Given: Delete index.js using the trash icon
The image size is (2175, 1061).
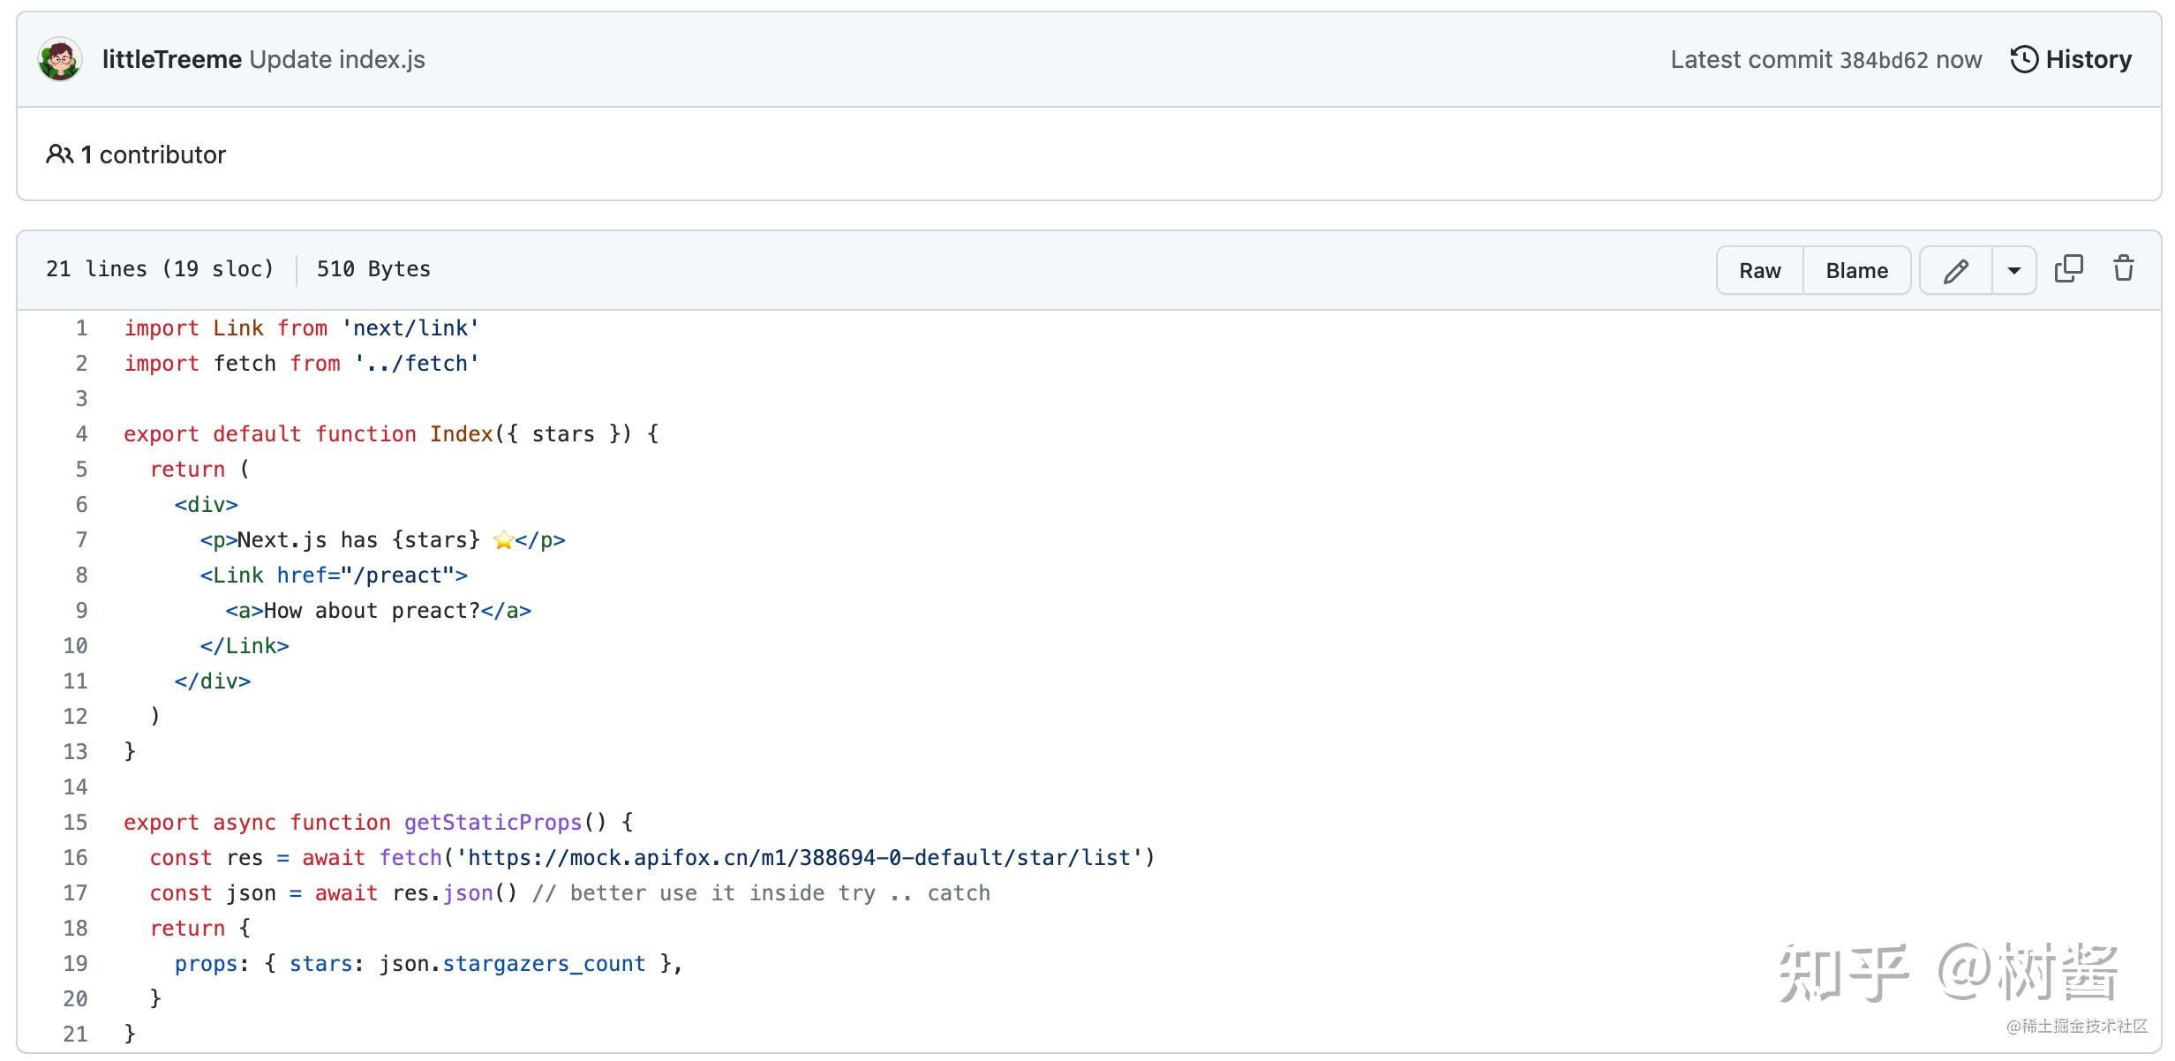Looking at the screenshot, I should point(2123,268).
